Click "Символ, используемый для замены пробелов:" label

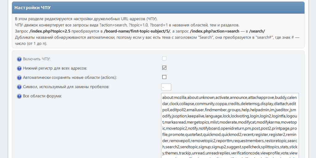(x=66, y=87)
